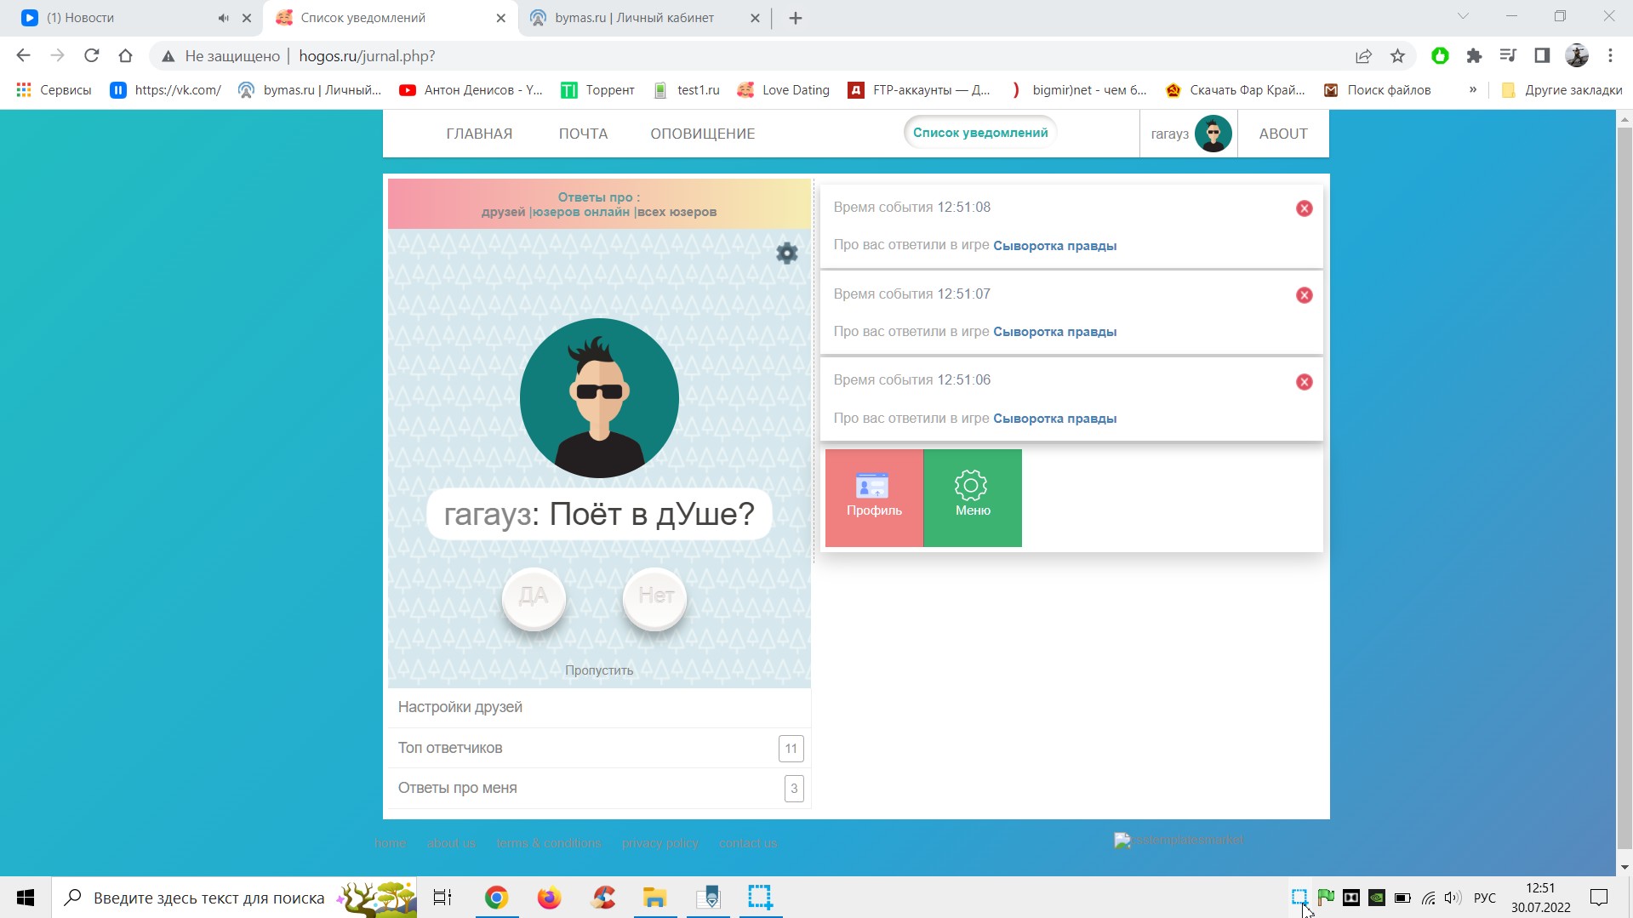This screenshot has height=918, width=1633.
Task: Answer ДА to the question
Action: pos(534,597)
